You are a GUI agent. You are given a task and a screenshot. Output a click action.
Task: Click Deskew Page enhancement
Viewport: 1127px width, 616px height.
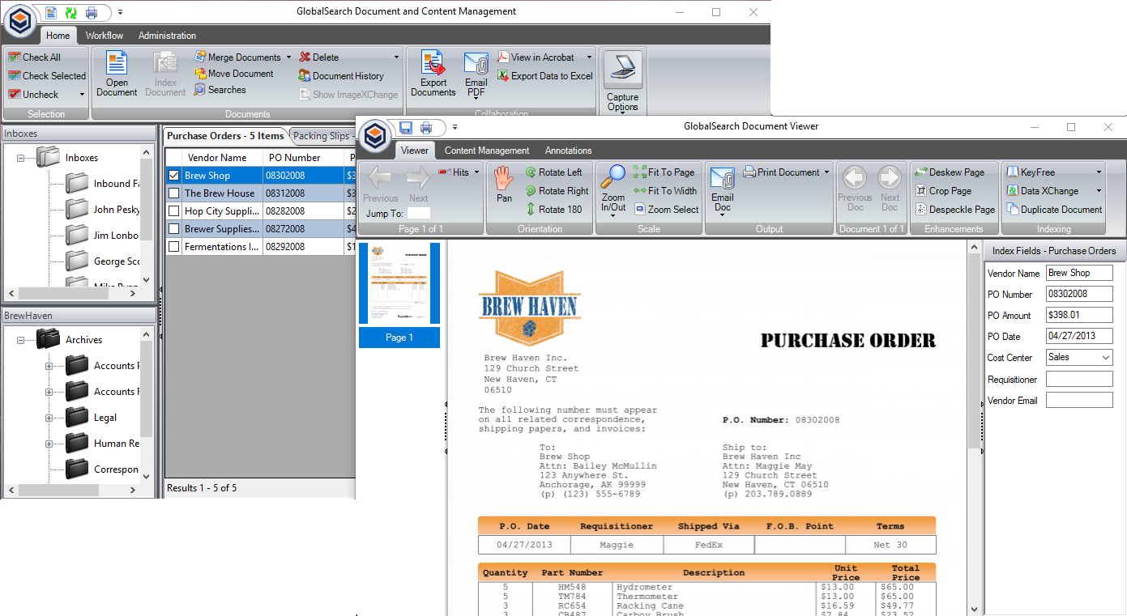click(950, 172)
